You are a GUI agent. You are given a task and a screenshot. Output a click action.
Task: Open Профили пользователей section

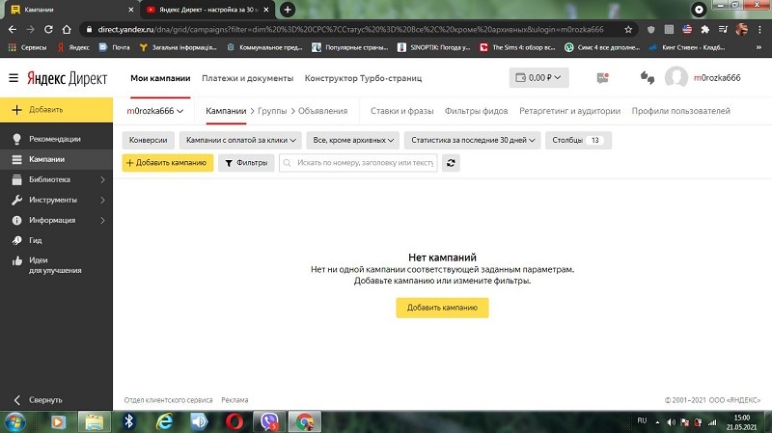(x=681, y=111)
